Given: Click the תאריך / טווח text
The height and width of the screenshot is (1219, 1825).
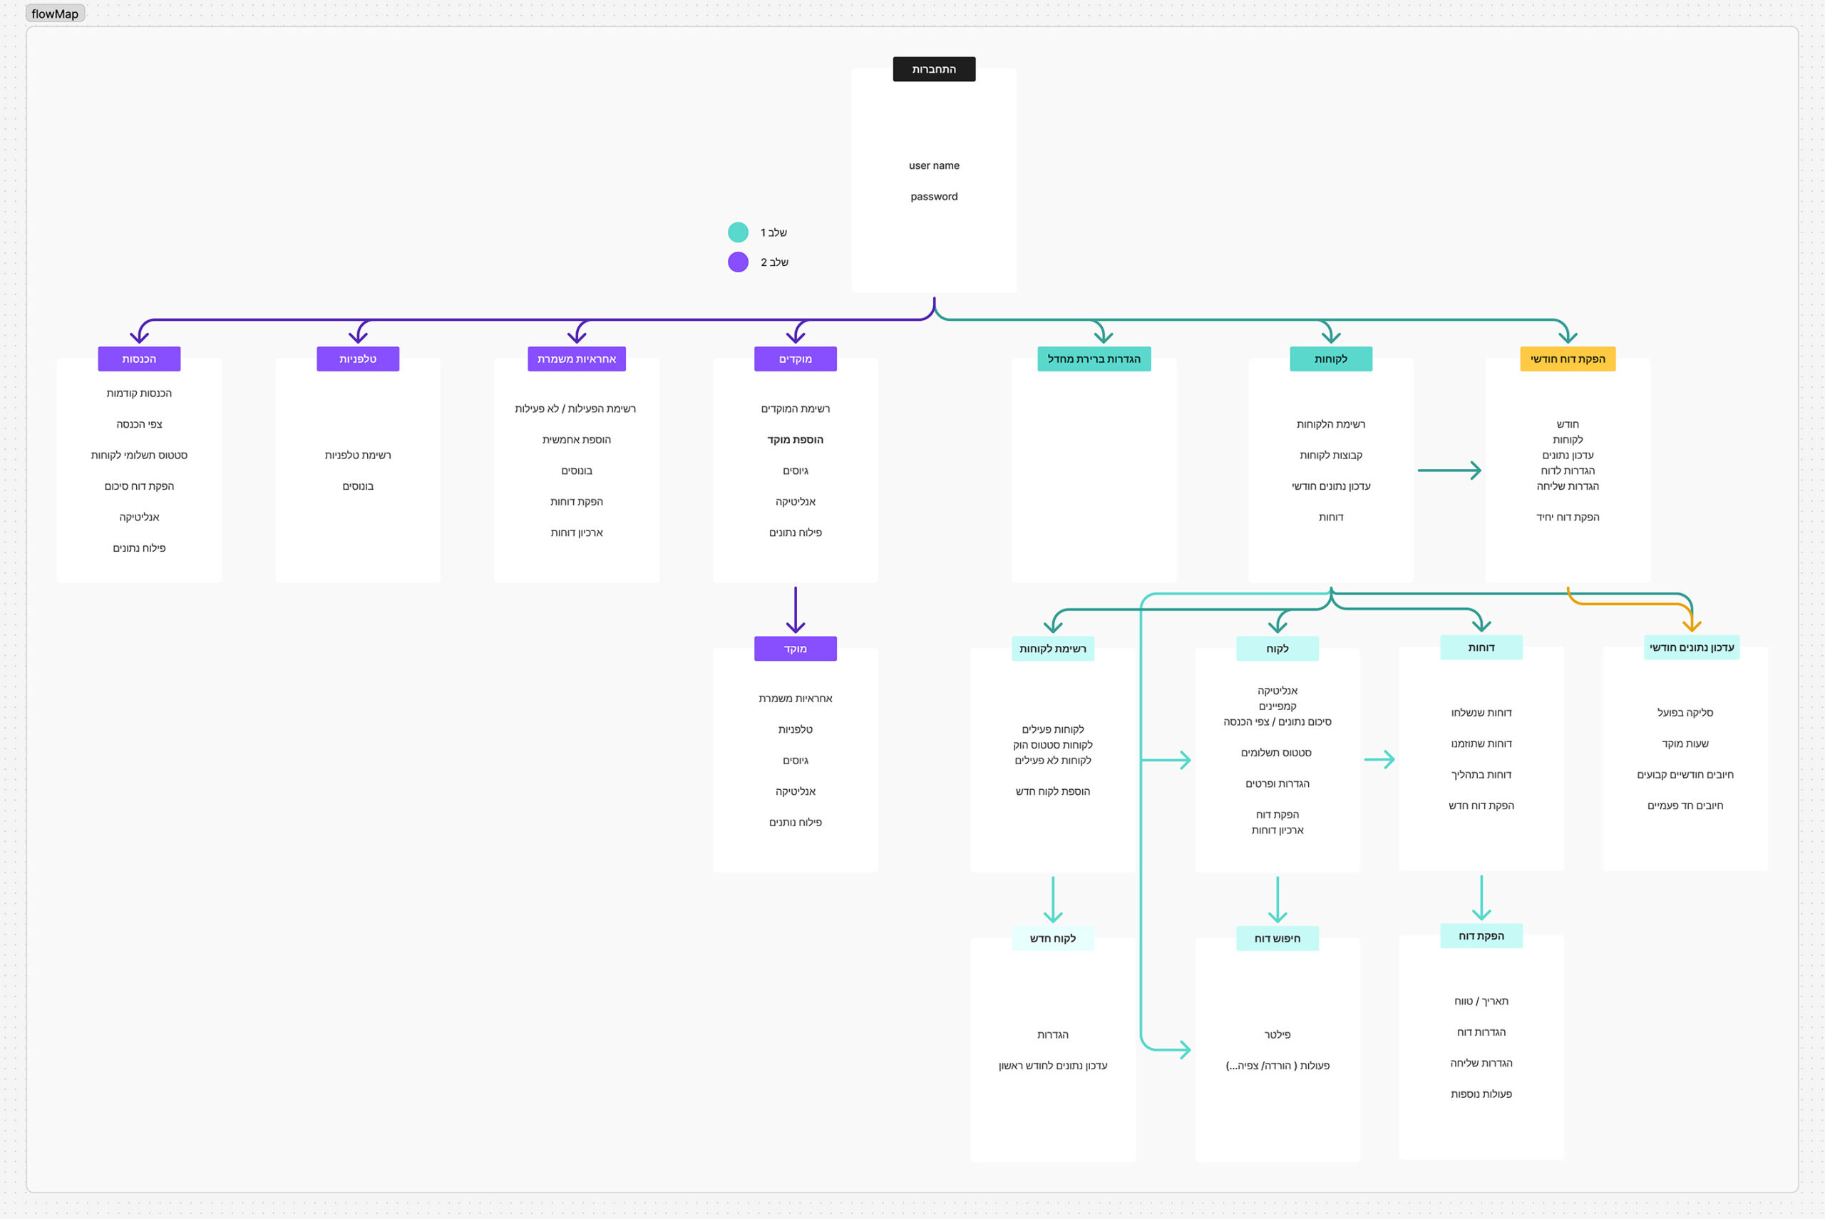Looking at the screenshot, I should tap(1481, 1002).
